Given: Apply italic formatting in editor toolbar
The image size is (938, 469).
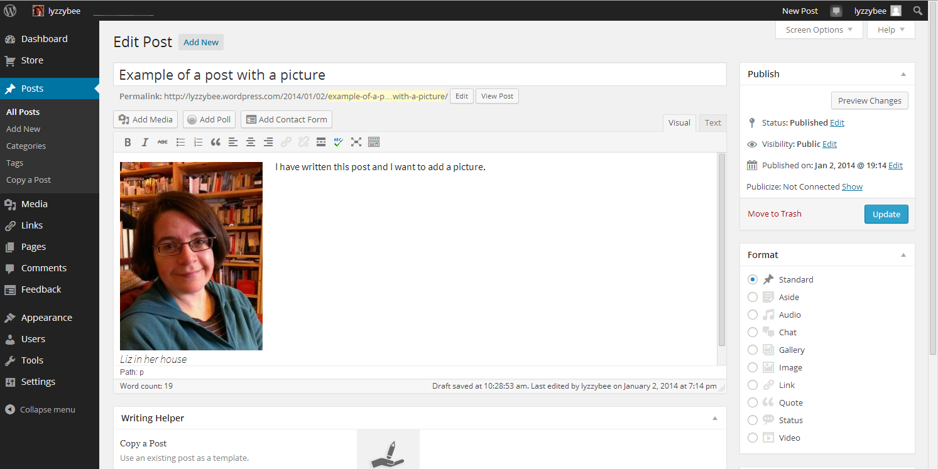Looking at the screenshot, I should (145, 142).
